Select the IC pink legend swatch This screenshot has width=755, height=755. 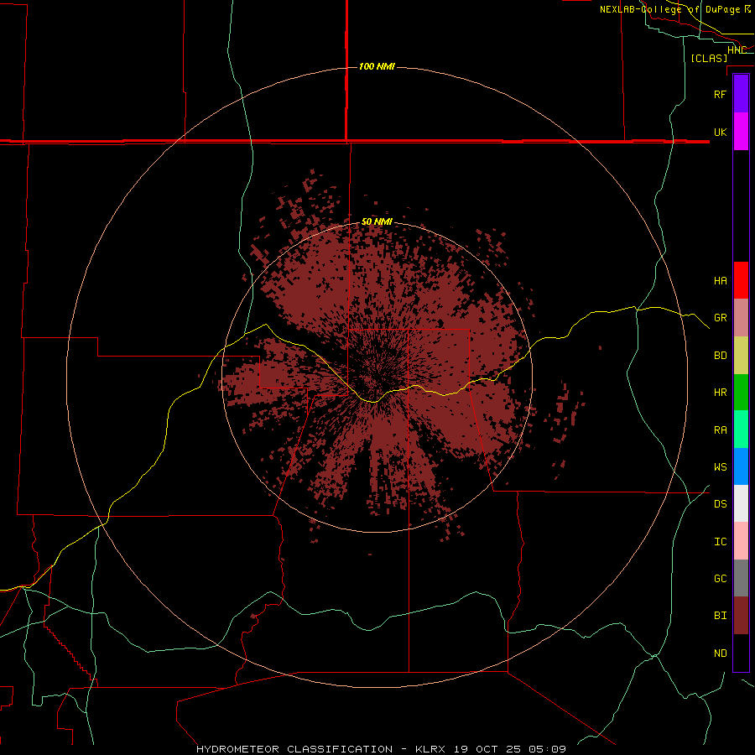[x=741, y=541]
